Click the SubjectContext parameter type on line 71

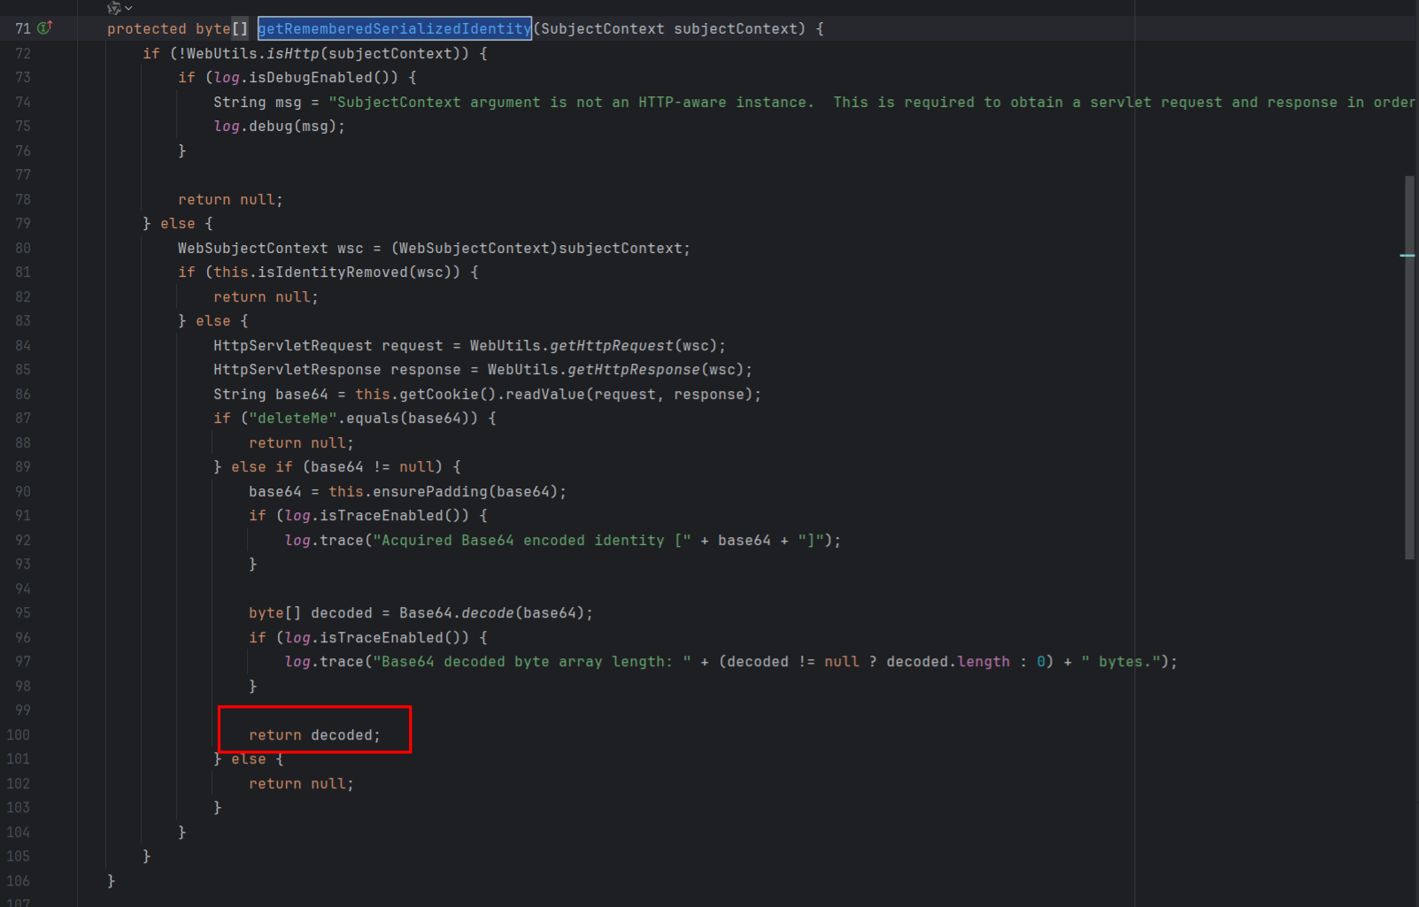[602, 29]
